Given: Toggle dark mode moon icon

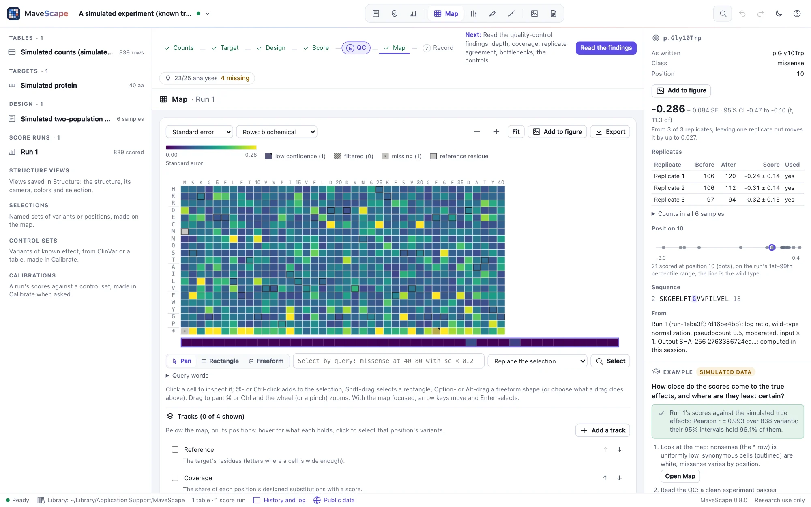Looking at the screenshot, I should click(779, 13).
